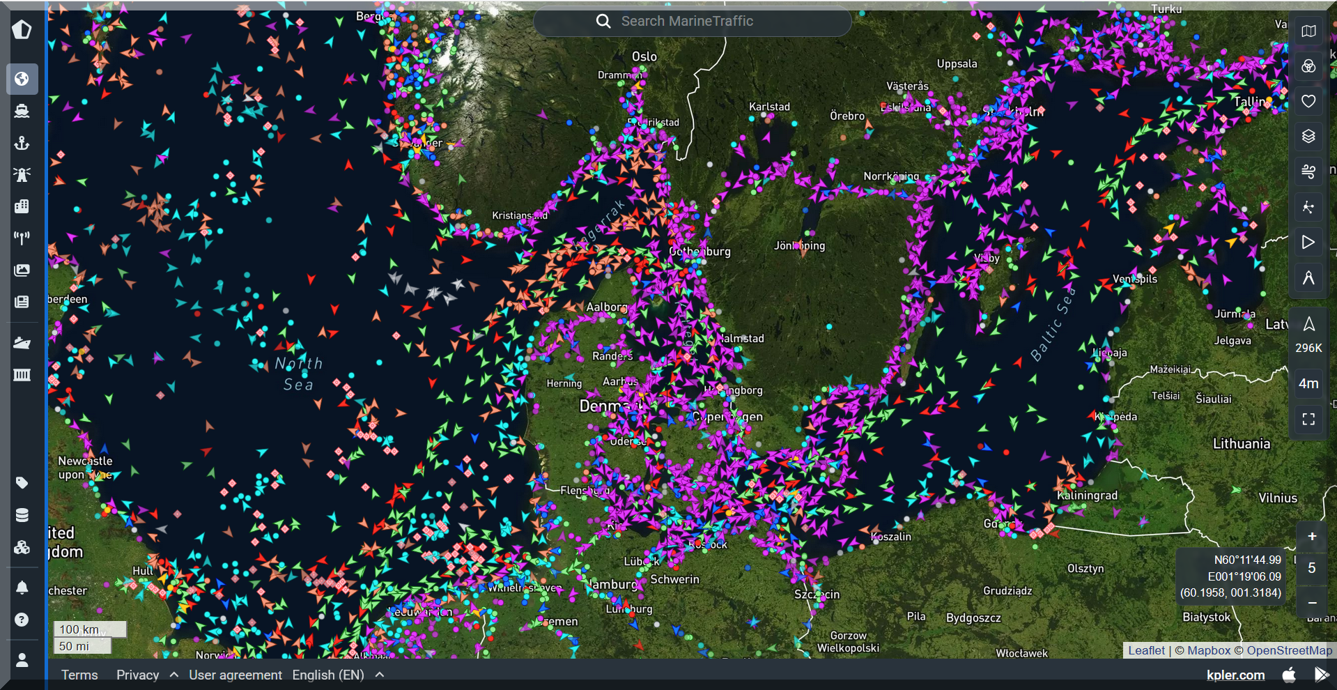1337x690 pixels.
Task: Expand the Privacy menu chevron
Action: 174,675
